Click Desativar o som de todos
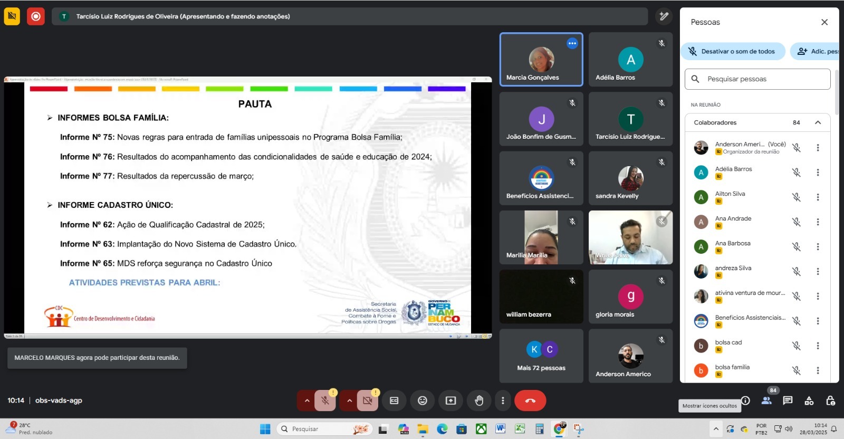844x439 pixels. [x=732, y=51]
